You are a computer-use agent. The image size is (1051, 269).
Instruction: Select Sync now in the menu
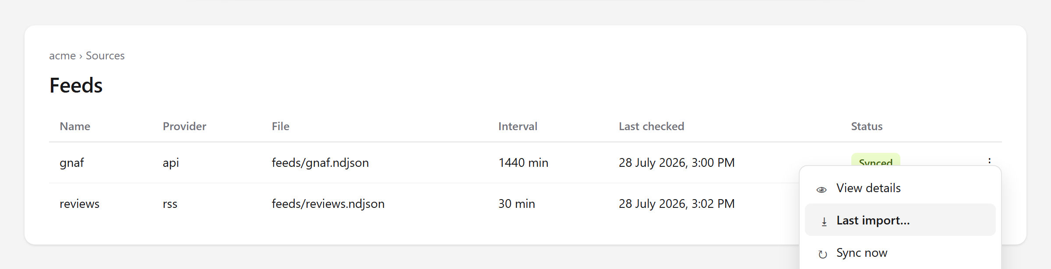pos(900,252)
